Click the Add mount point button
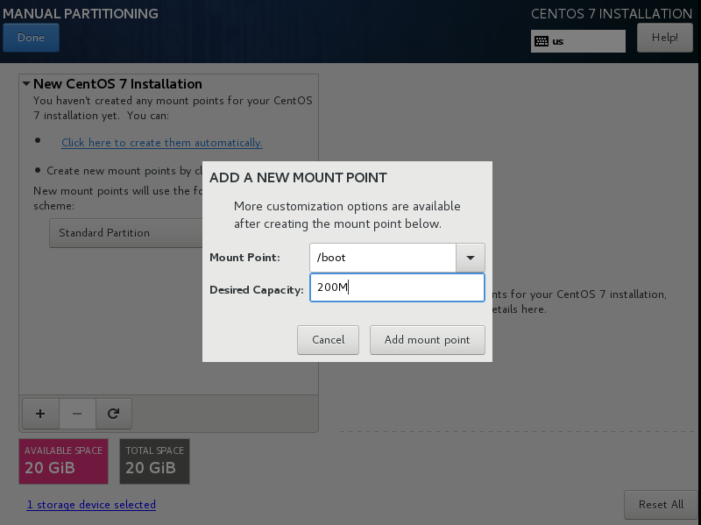Image resolution: width=701 pixels, height=525 pixels. 428,340
